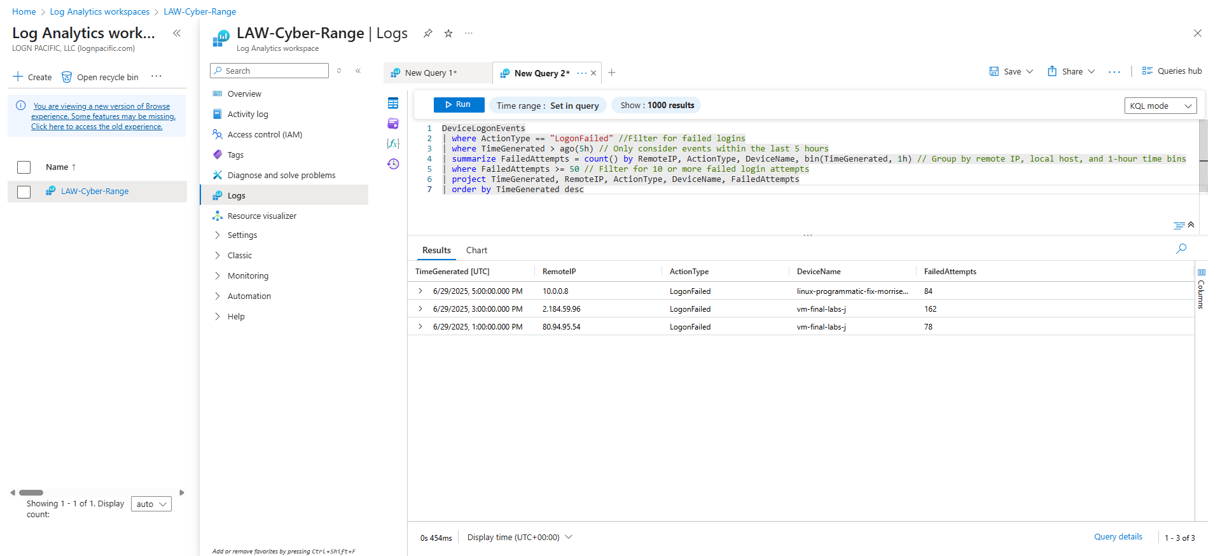Close the Logs blade with X

pyautogui.click(x=1198, y=33)
